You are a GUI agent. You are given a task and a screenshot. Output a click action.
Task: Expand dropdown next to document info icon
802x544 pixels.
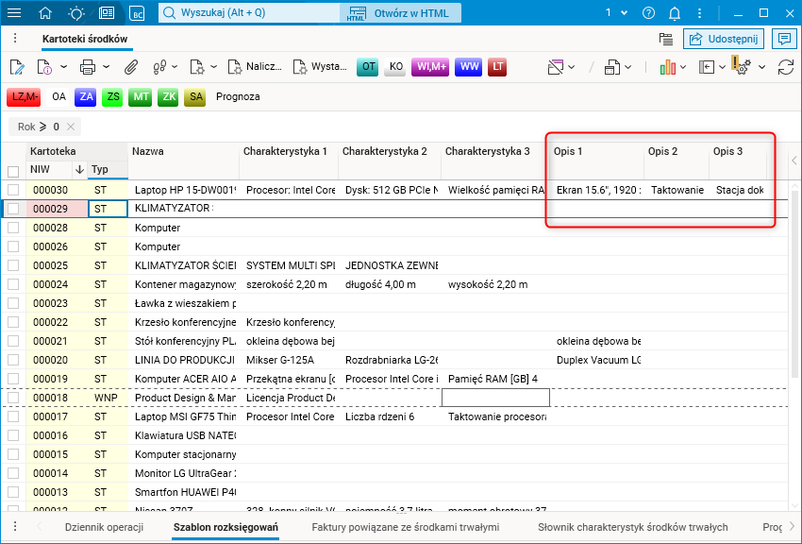click(x=63, y=66)
